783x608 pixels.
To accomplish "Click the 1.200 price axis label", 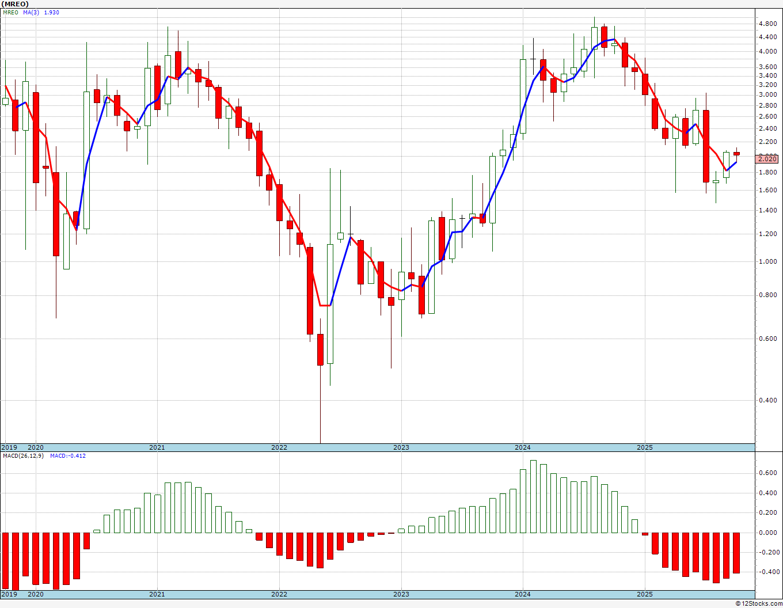I will [767, 234].
